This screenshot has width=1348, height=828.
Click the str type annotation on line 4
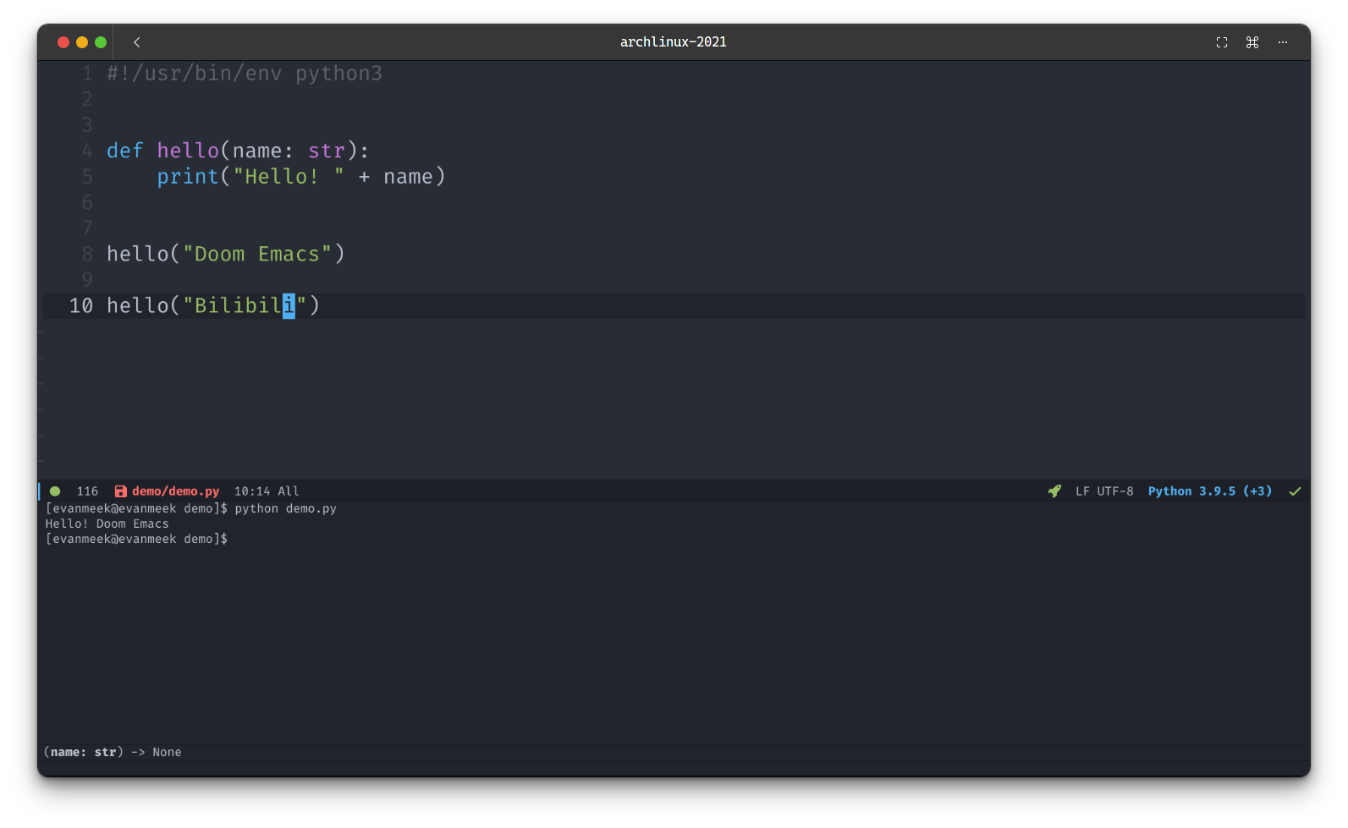[327, 151]
